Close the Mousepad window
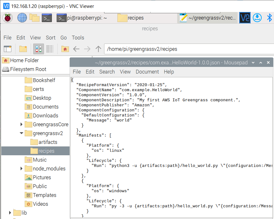Viewport: 274px width, 219px height. (268, 62)
